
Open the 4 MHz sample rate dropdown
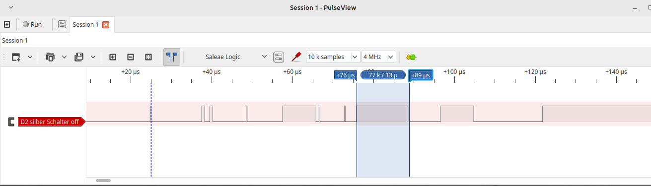(379, 57)
